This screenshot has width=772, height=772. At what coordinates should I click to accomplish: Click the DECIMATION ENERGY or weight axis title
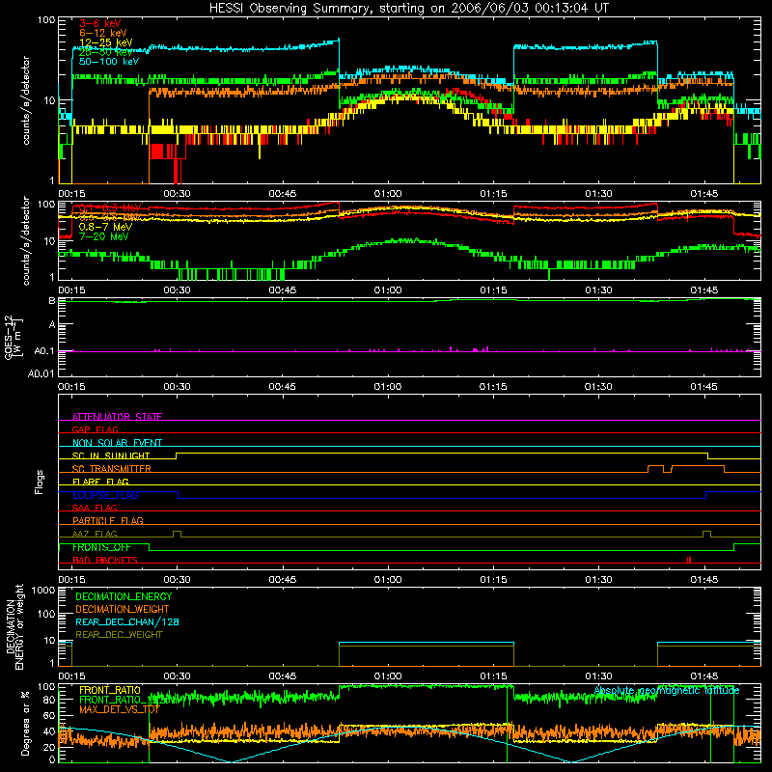pyautogui.click(x=14, y=626)
